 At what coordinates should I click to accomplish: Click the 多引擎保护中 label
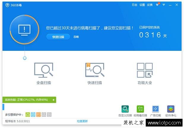(x=14, y=115)
